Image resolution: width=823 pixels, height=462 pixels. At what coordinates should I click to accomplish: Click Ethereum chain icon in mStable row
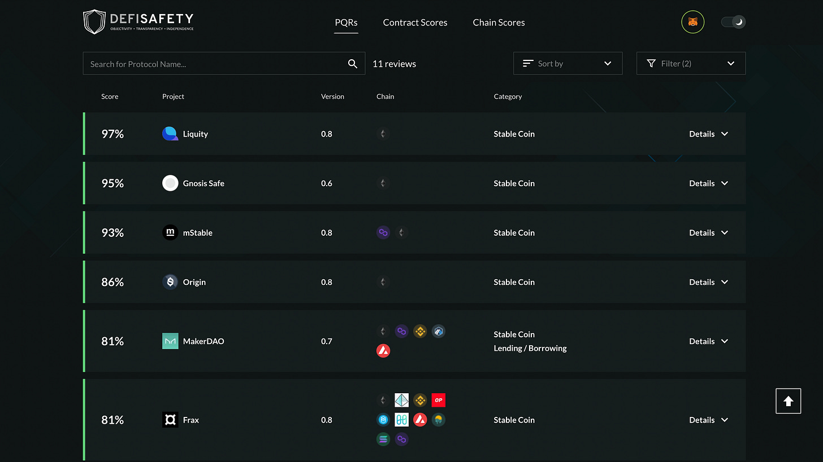pos(401,232)
